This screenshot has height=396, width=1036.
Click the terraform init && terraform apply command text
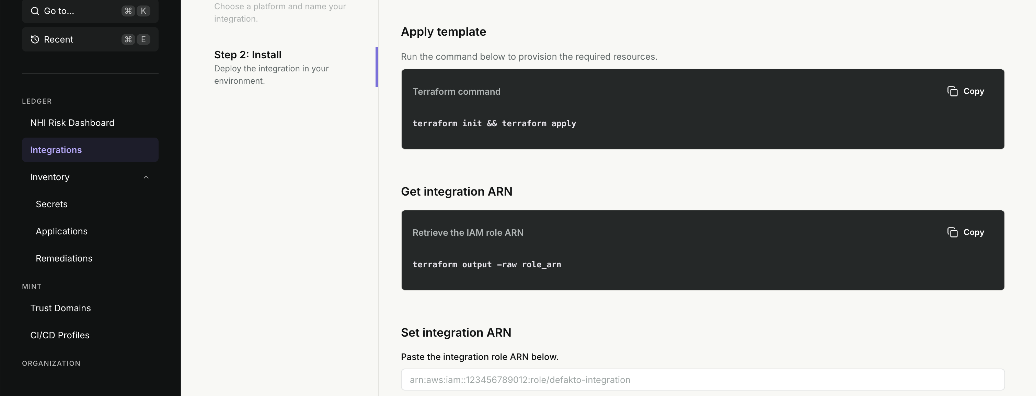(x=494, y=124)
